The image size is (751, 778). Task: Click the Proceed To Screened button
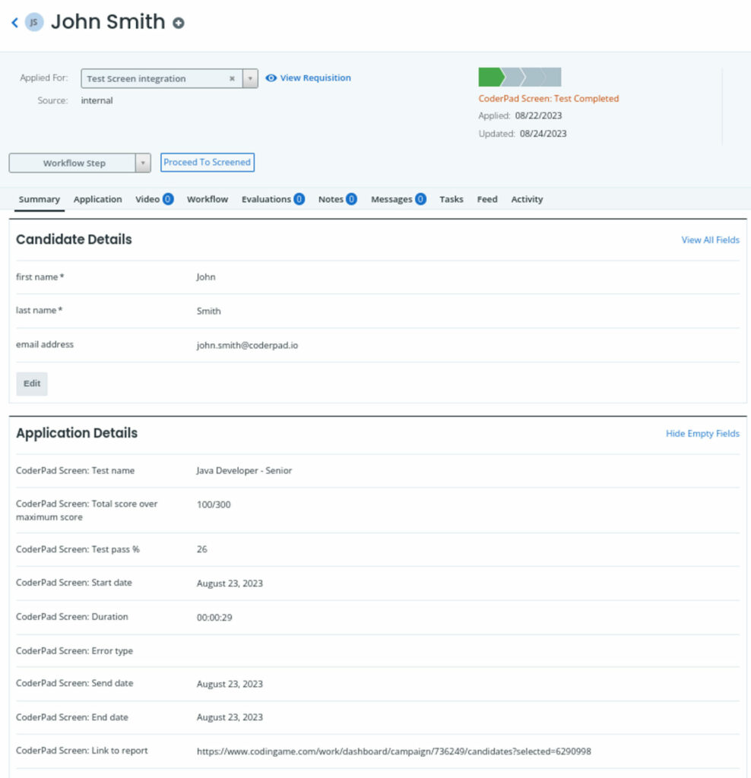pyautogui.click(x=207, y=163)
